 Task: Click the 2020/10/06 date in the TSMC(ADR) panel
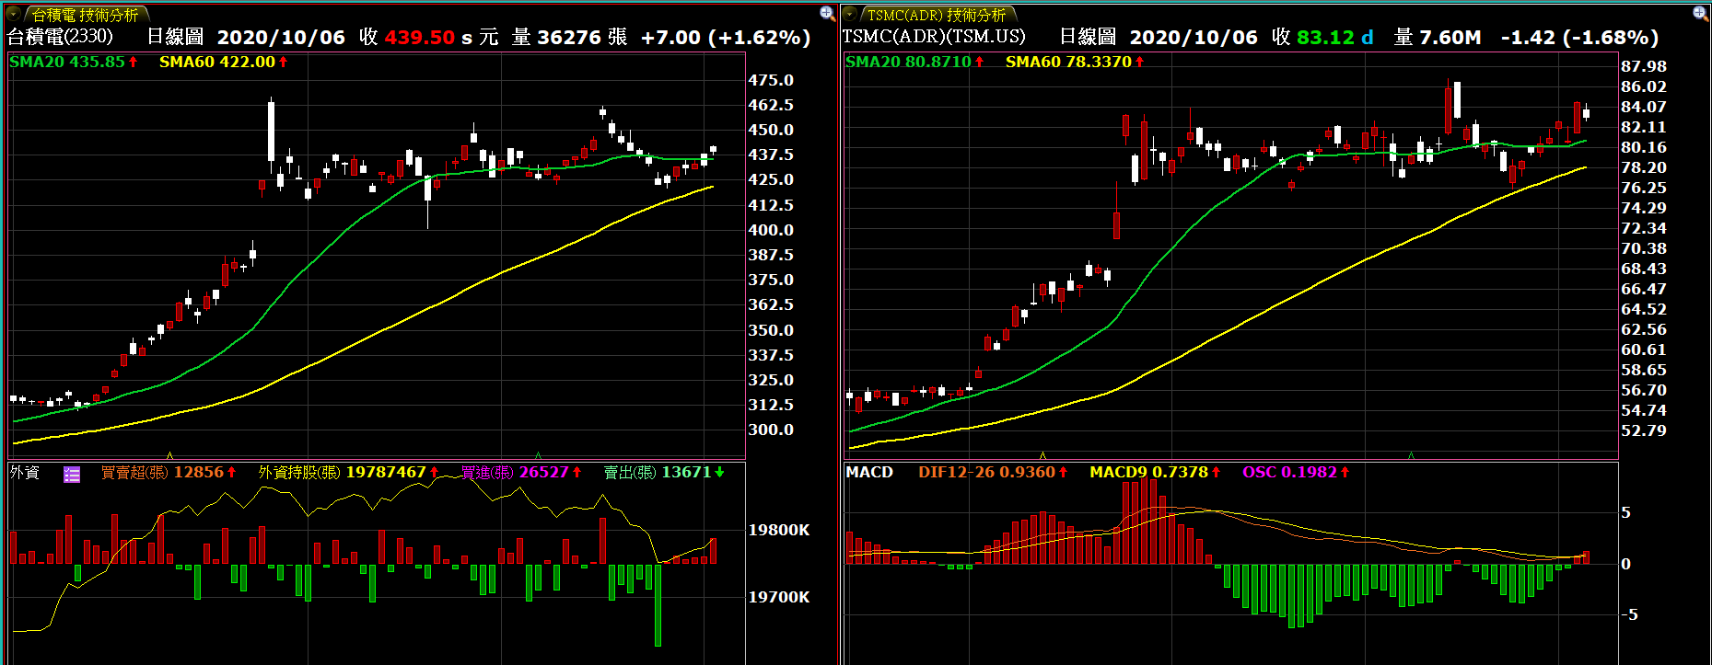pos(1194,38)
